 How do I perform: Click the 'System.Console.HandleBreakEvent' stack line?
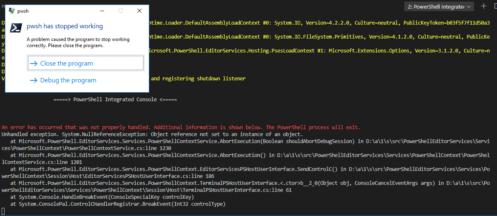tap(102, 197)
